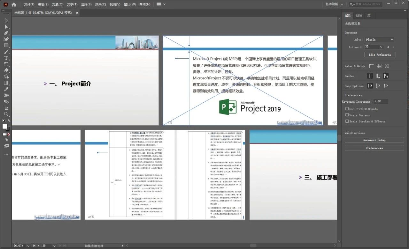409x249 pixels.
Task: Select the Artboard tool
Action: pyautogui.click(x=6, y=108)
